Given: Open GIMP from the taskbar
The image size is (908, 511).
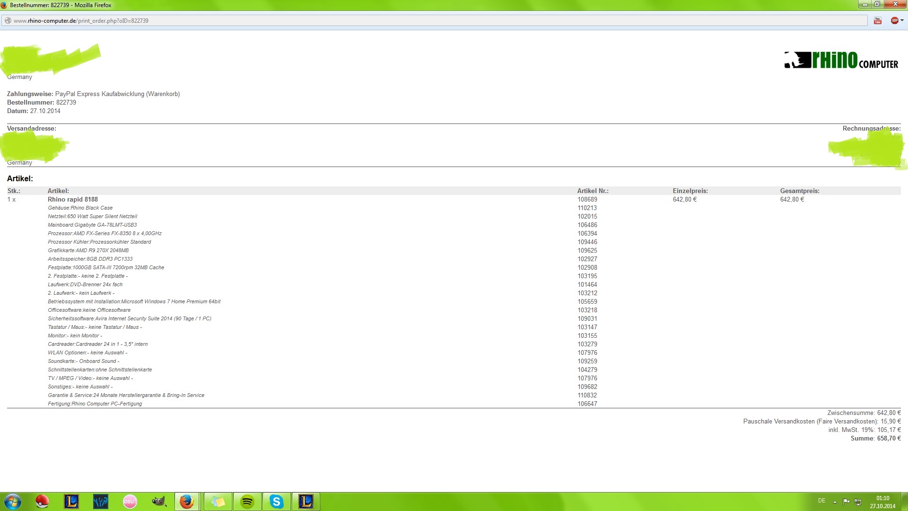Looking at the screenshot, I should point(159,502).
